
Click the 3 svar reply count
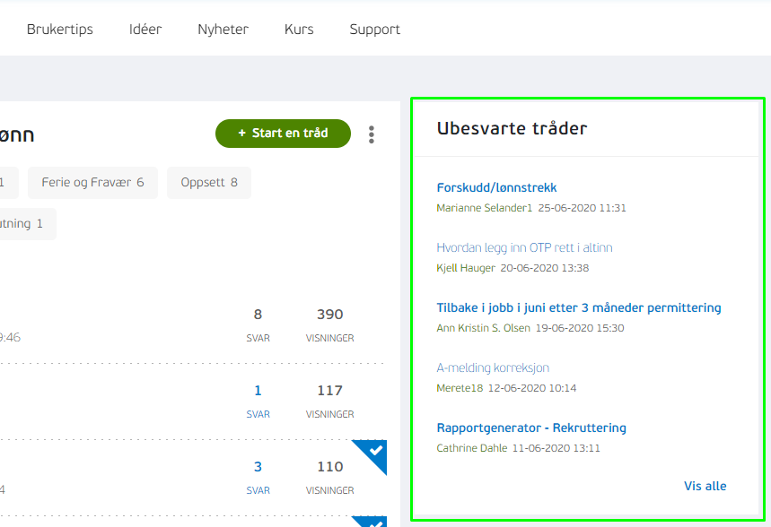click(258, 467)
